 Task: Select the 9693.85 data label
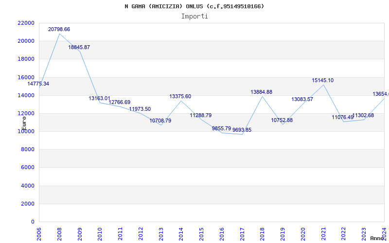pos(242,130)
